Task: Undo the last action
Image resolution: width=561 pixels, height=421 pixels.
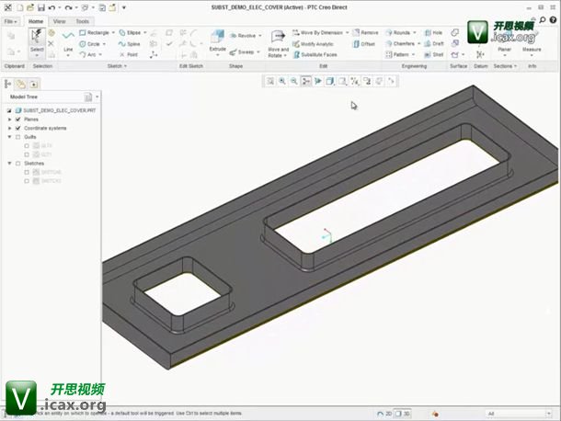Action: pyautogui.click(x=52, y=7)
